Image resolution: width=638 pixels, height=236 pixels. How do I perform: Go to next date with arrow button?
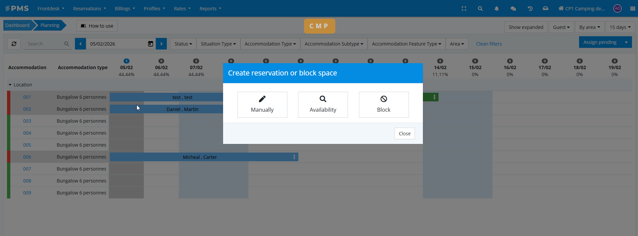tap(161, 44)
